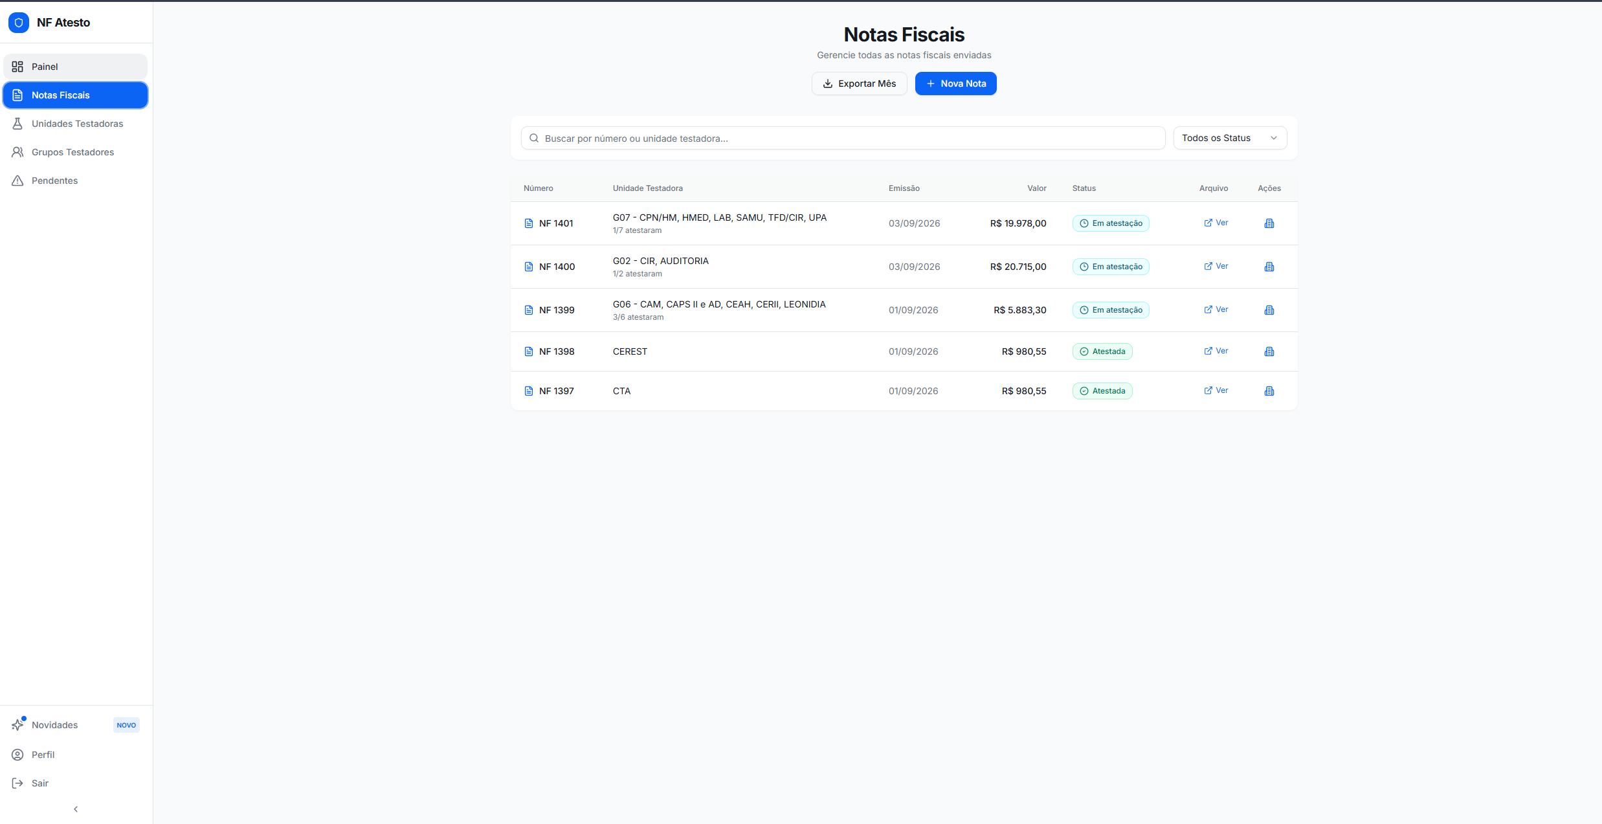The width and height of the screenshot is (1602, 824).
Task: Click the magnifier icon in search box
Action: point(534,138)
